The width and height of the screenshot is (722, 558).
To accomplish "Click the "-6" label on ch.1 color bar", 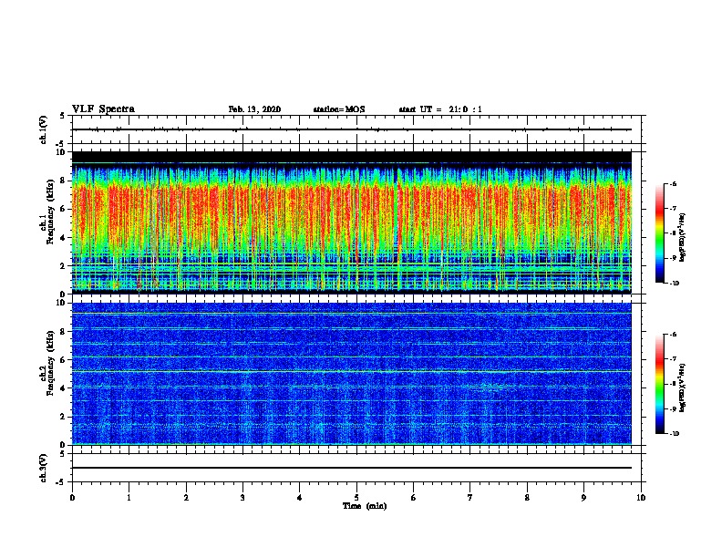I will pyautogui.click(x=673, y=183).
